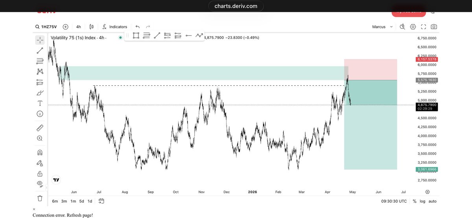Dismiss the connection error message
This screenshot has width=472, height=218.
(34, 209)
